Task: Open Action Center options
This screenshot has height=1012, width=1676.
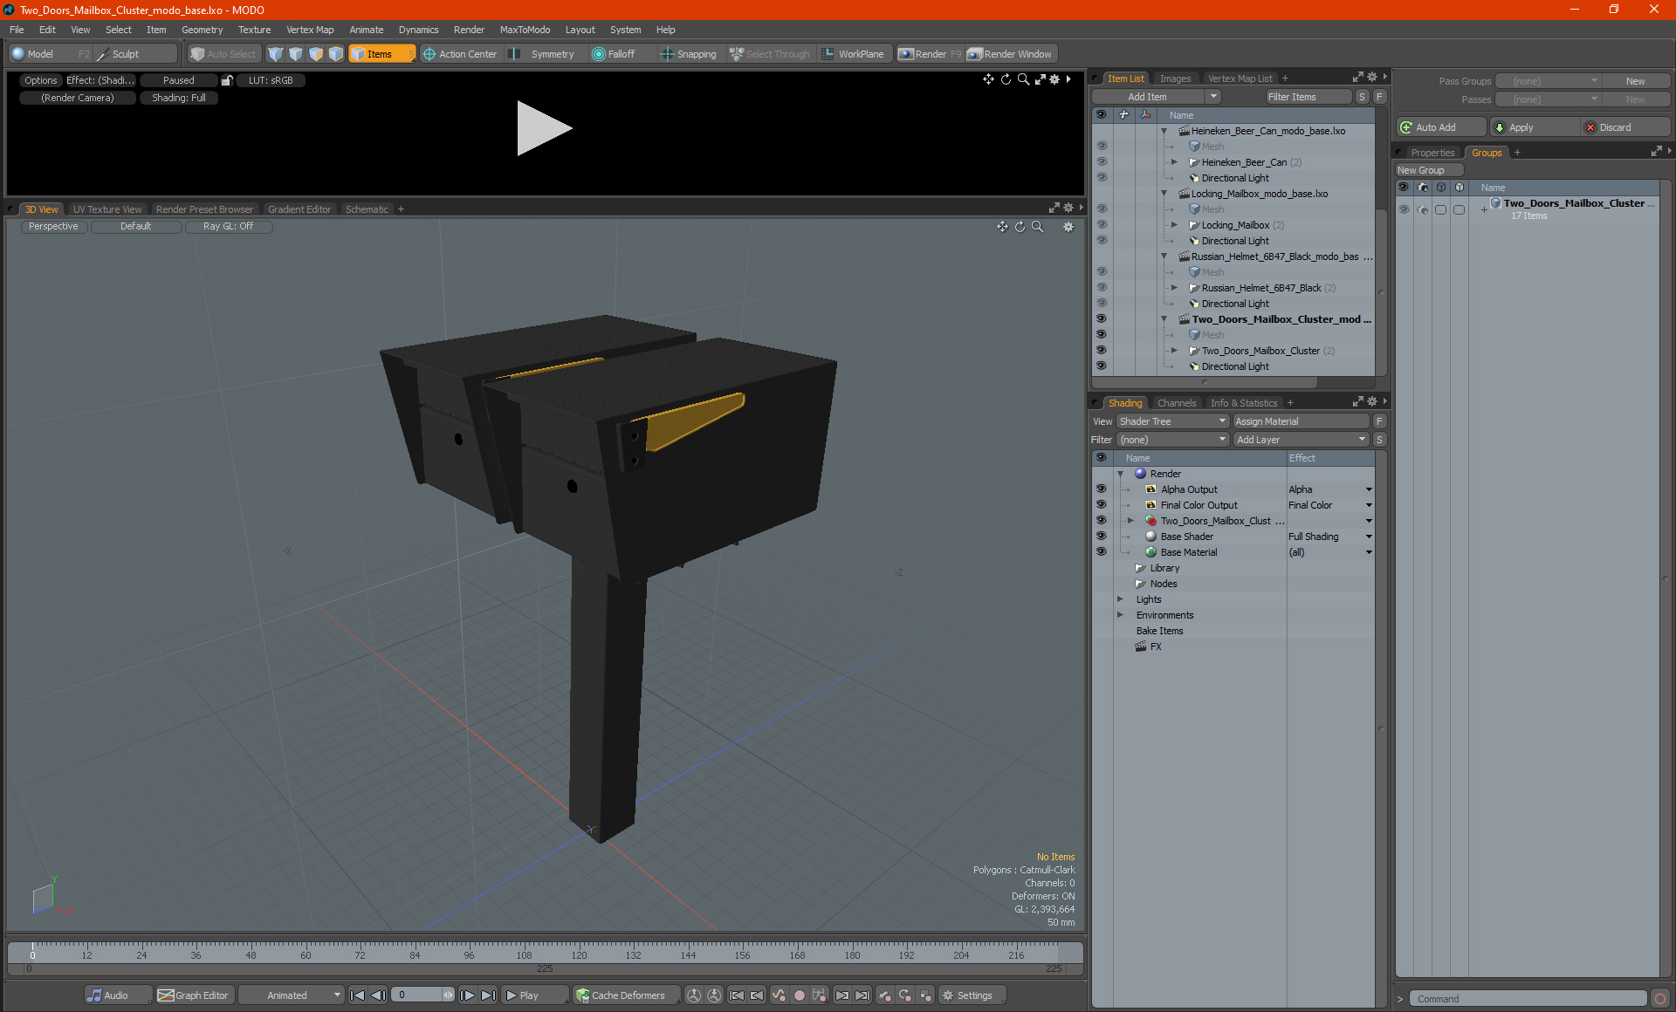Action: coord(460,54)
